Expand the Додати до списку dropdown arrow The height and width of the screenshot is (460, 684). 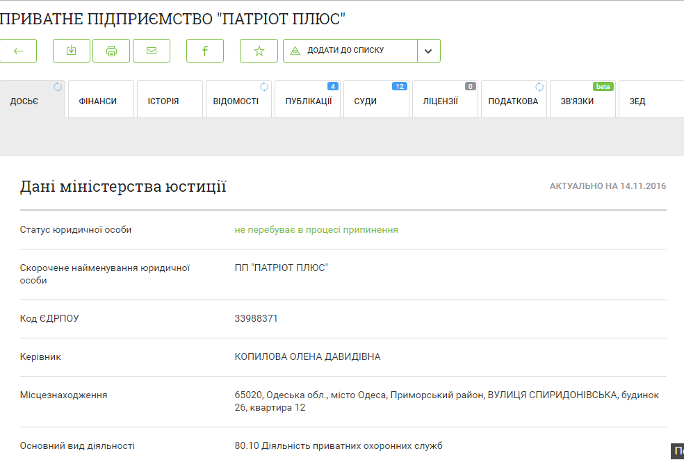coord(428,51)
